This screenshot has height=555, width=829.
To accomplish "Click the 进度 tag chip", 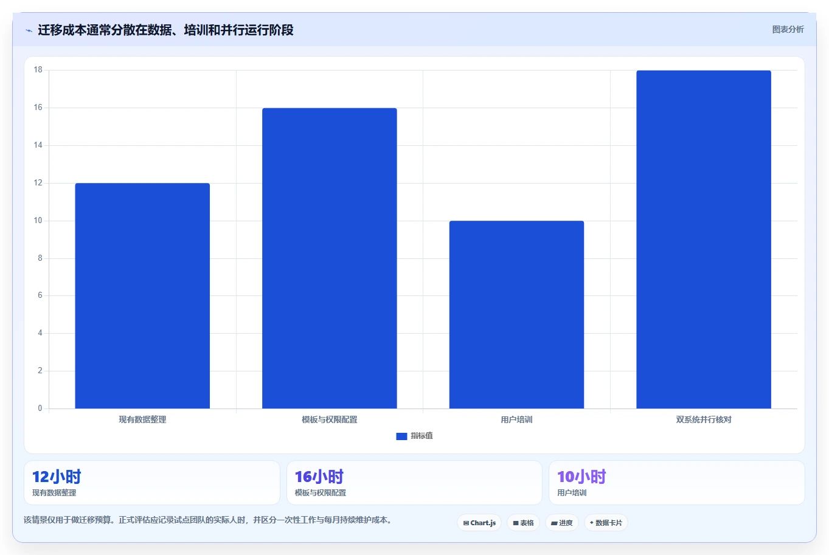I will [x=562, y=523].
